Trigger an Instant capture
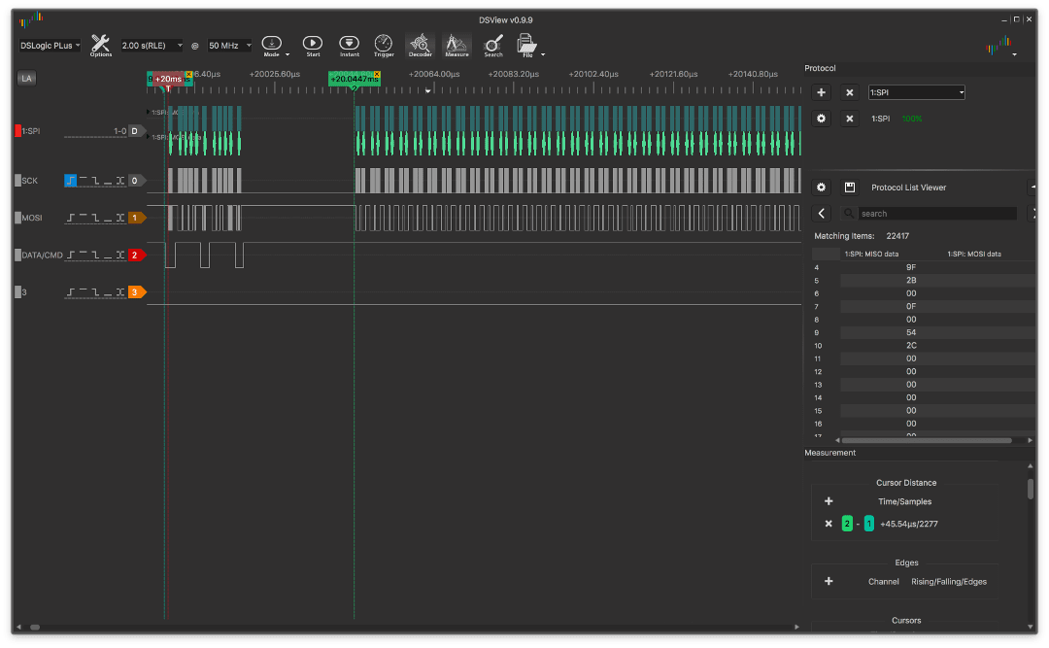 pos(349,45)
